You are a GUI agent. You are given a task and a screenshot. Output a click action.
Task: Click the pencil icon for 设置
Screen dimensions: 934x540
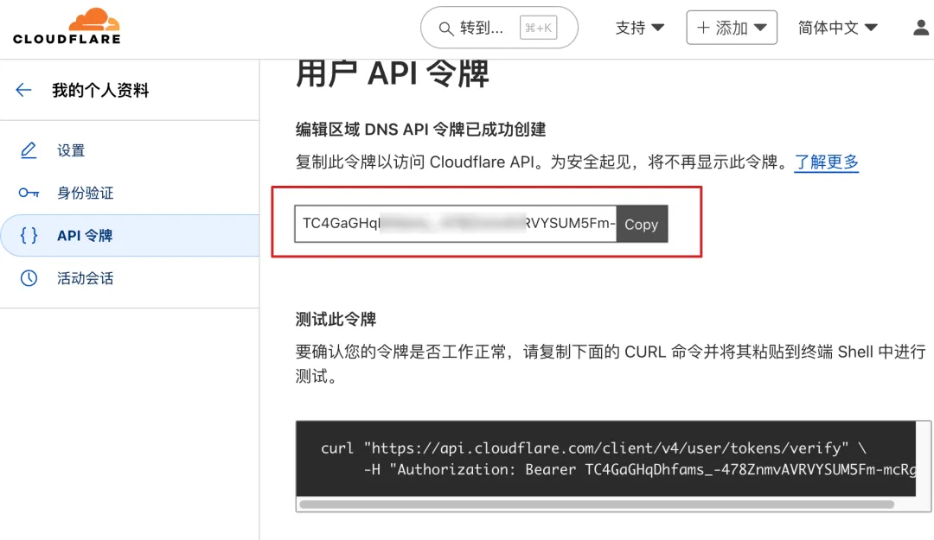point(29,150)
